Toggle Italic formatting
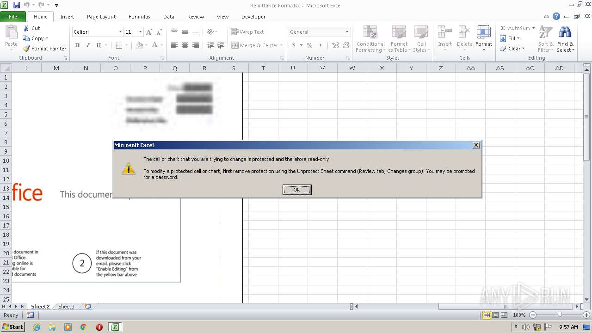Viewport: 592px width, 333px height. pos(88,45)
